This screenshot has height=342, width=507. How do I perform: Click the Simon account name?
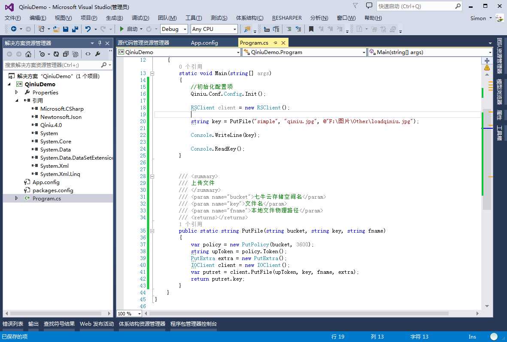[478, 18]
